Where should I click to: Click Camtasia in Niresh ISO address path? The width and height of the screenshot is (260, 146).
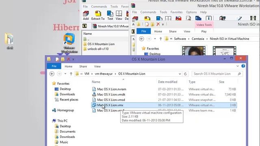pos(198,39)
